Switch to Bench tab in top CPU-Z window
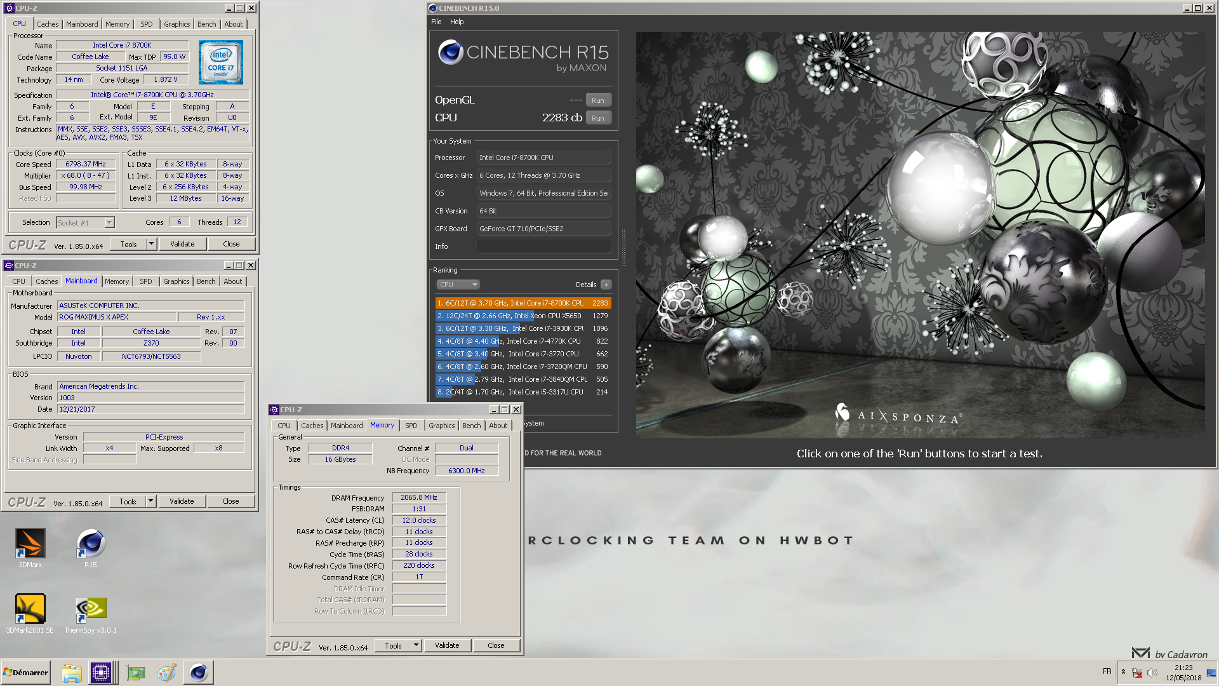The width and height of the screenshot is (1219, 686). pos(207,24)
